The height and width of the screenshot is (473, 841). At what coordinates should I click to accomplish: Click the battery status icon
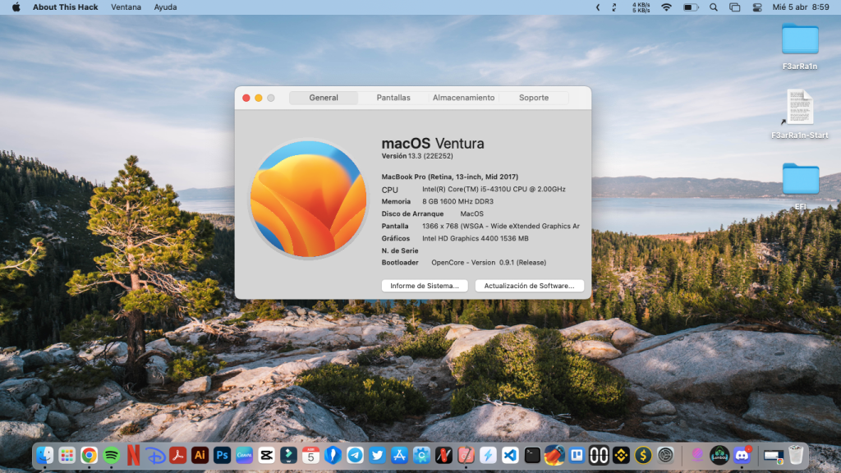pyautogui.click(x=691, y=7)
